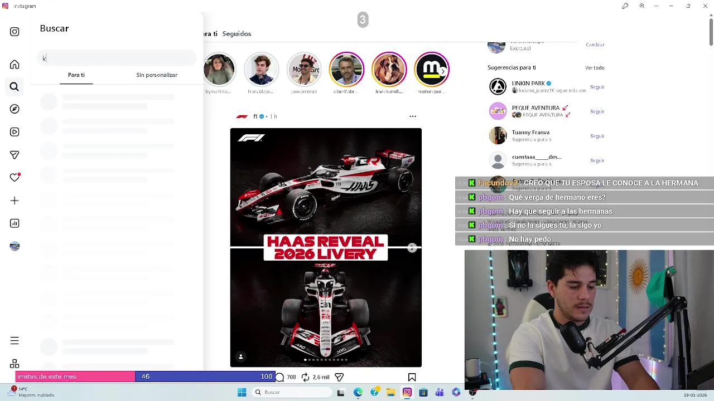The width and height of the screenshot is (714, 401).
Task: Follow Tuanny Franva with Seguir
Action: point(597,136)
